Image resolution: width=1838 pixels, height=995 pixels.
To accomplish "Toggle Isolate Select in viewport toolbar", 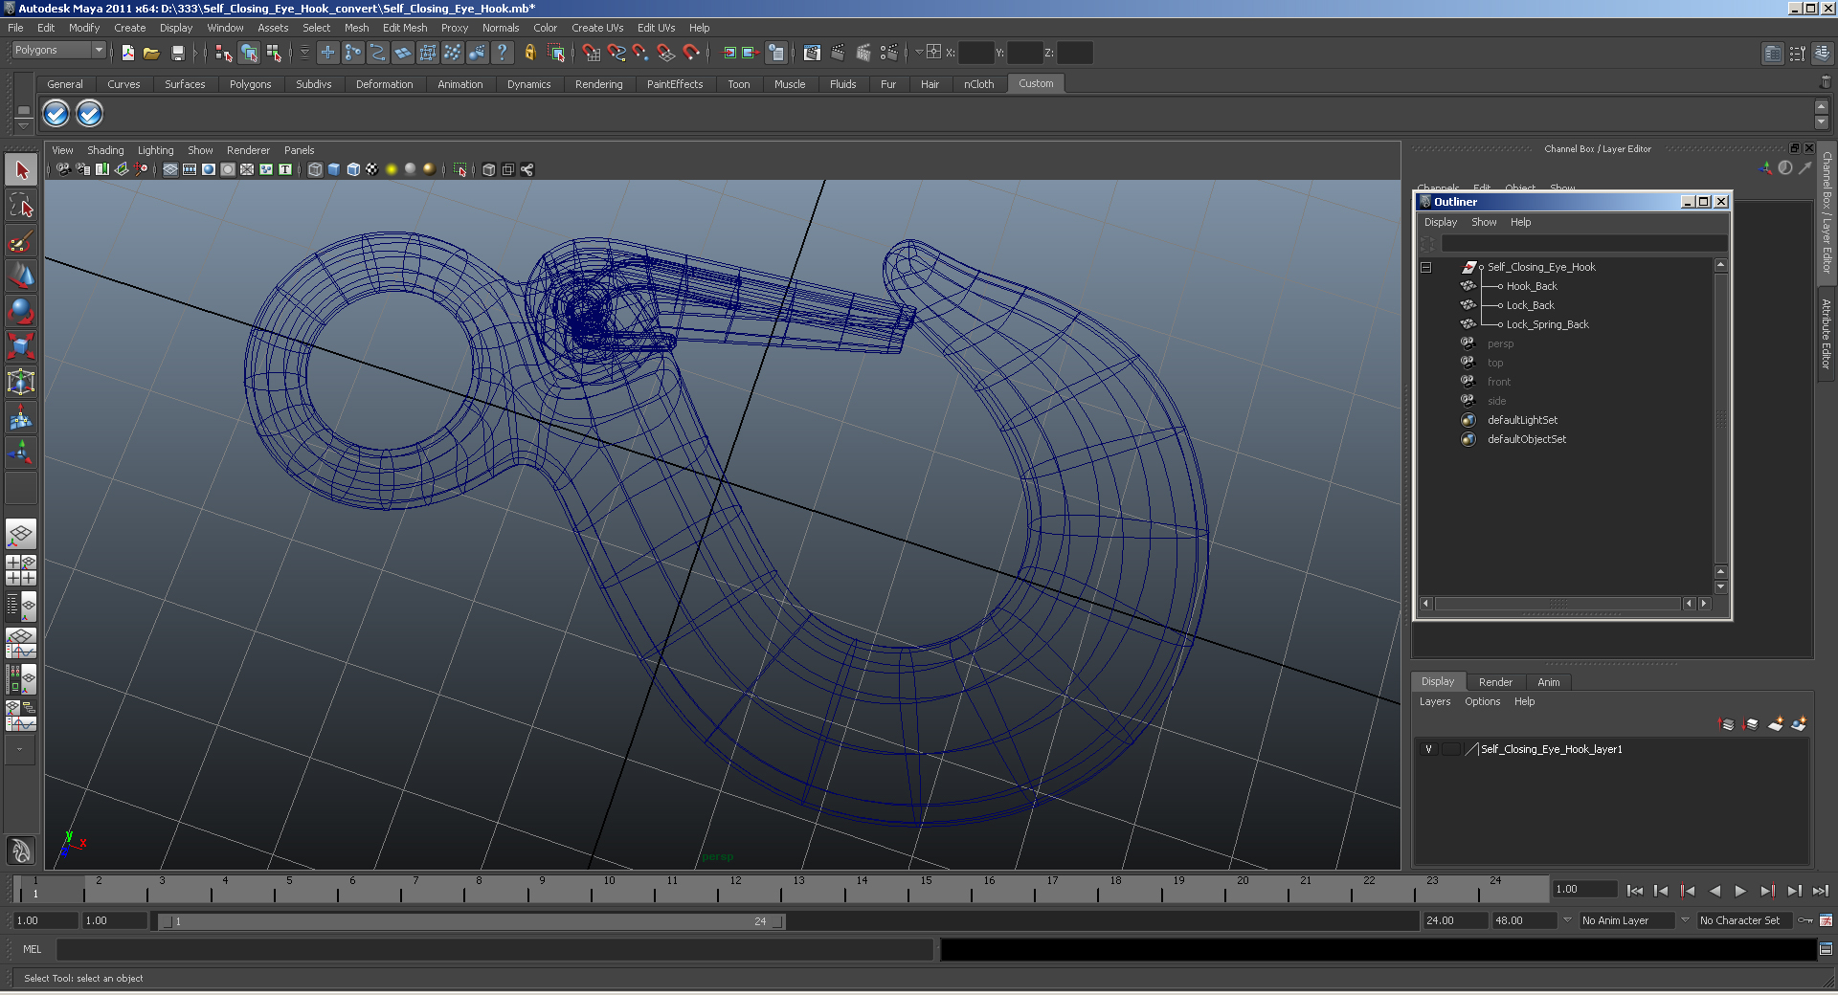I will pos(459,169).
